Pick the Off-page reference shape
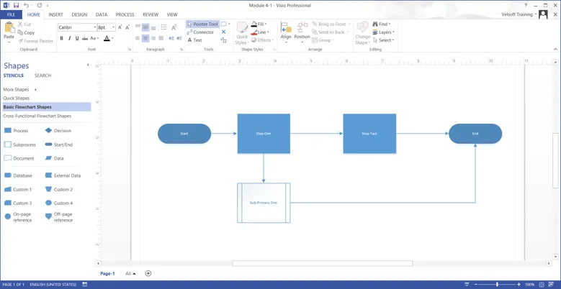This screenshot has width=561, height=289. [58, 217]
